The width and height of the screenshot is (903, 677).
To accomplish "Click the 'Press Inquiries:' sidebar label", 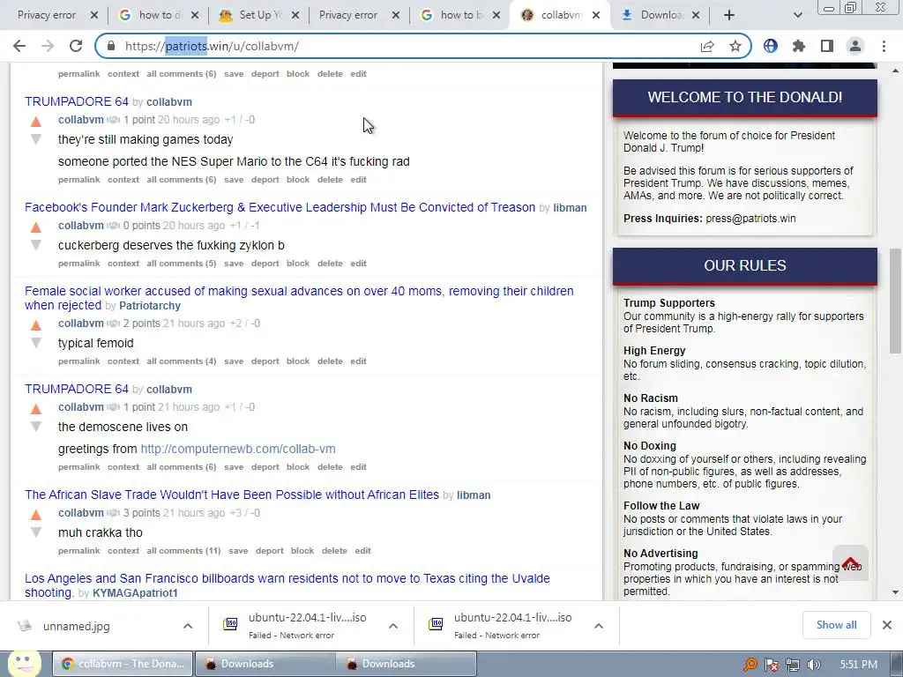I will pos(663,219).
